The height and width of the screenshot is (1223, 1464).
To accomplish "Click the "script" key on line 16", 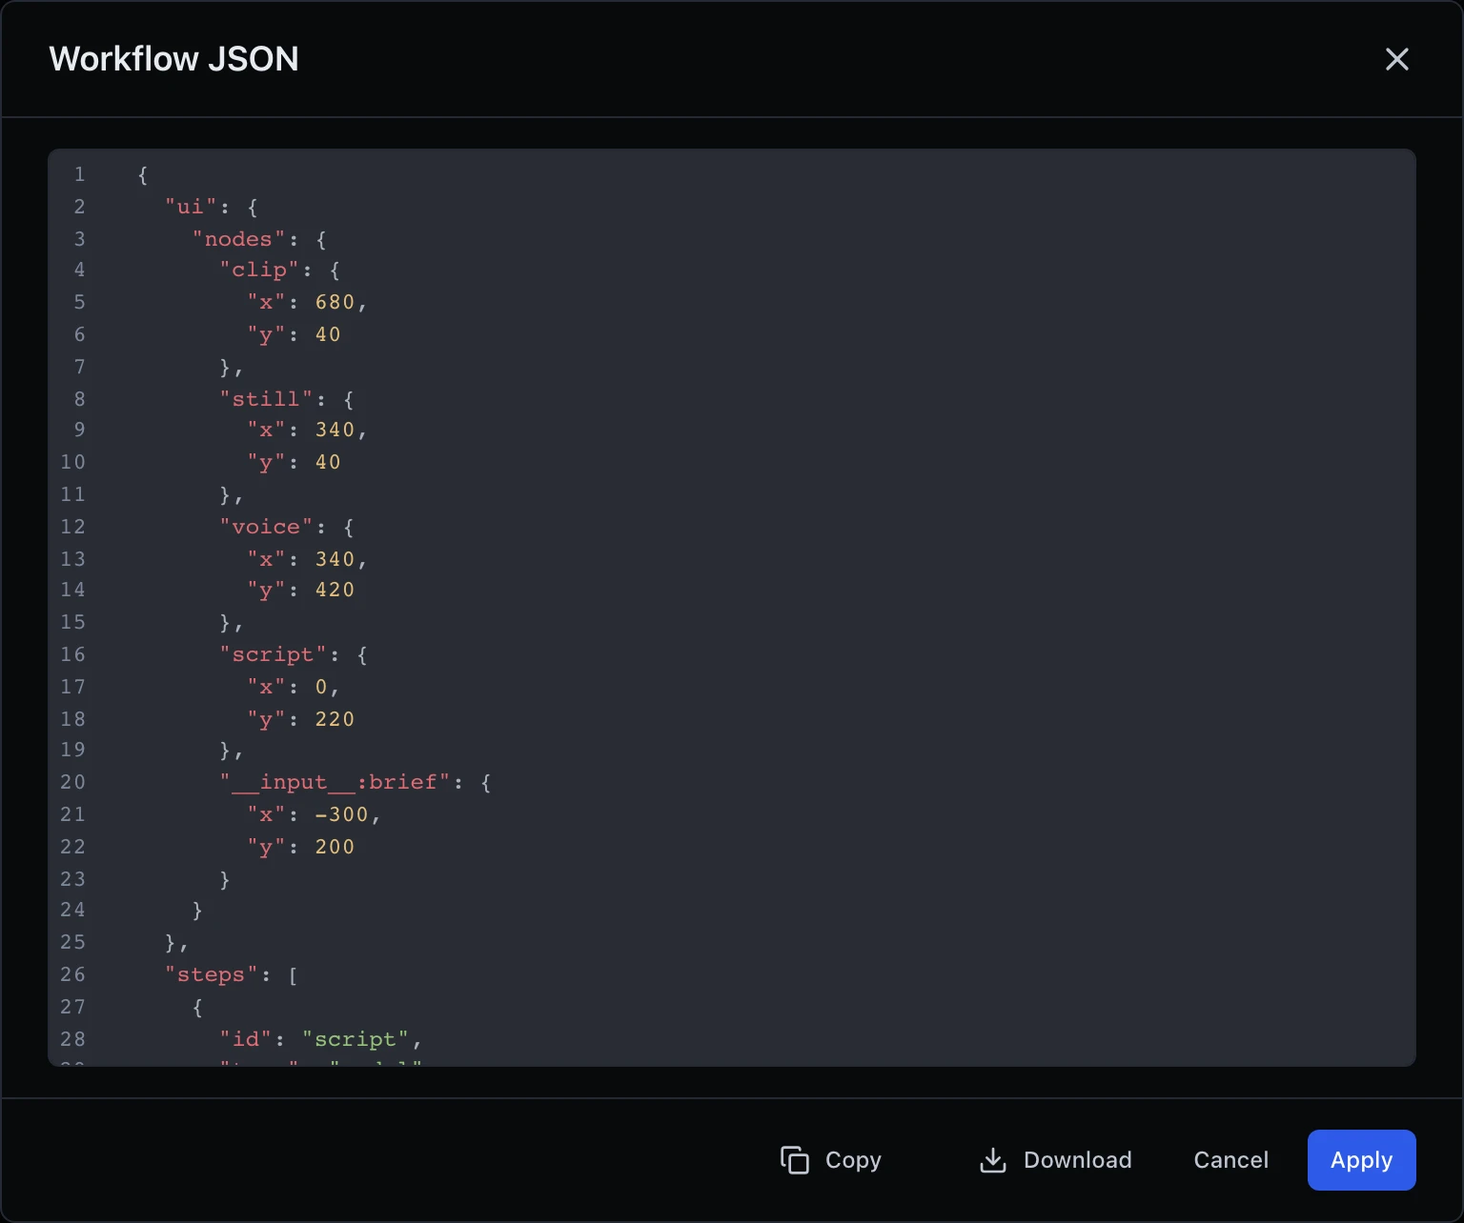I will click(x=274, y=654).
